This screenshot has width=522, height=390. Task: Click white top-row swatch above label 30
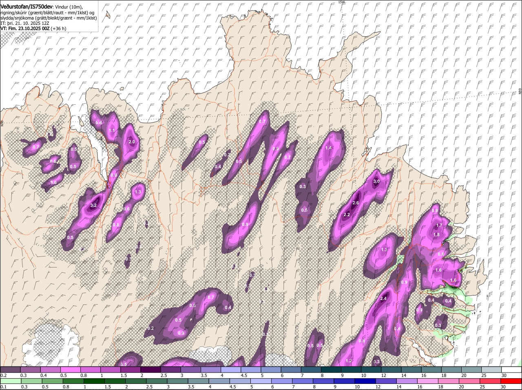pyautogui.click(x=511, y=370)
